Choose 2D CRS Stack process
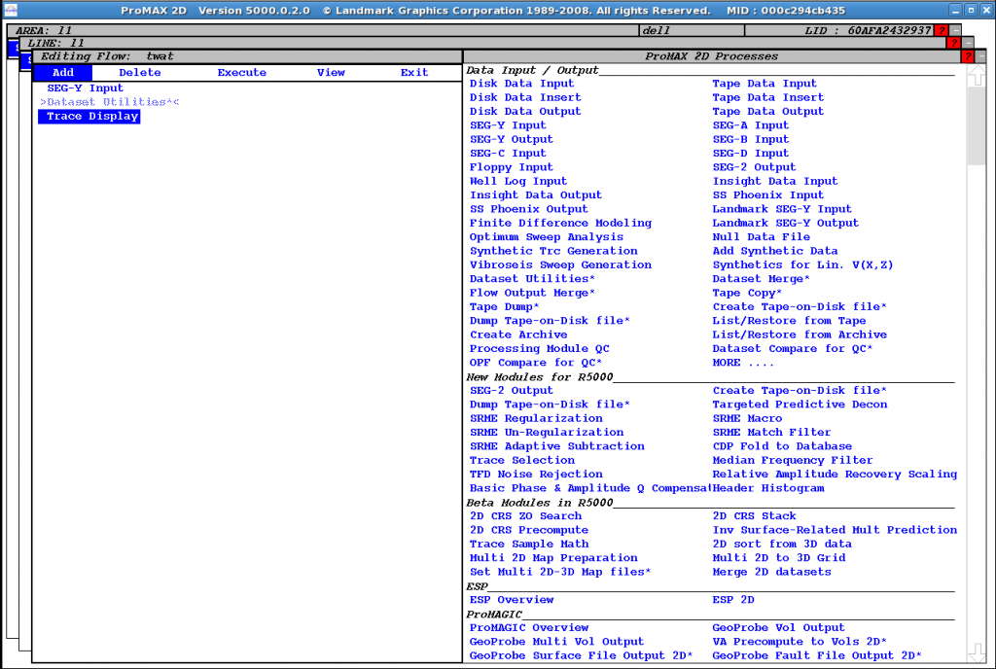The height and width of the screenshot is (669, 996). click(754, 516)
